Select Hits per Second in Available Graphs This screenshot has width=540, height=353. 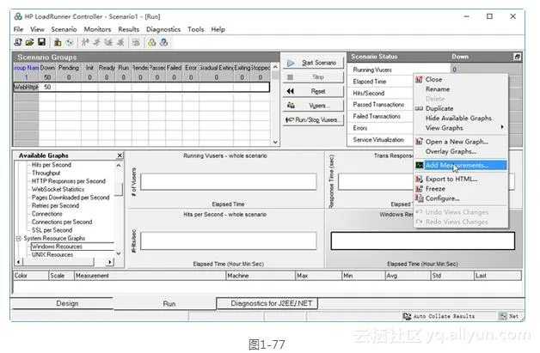pos(52,165)
